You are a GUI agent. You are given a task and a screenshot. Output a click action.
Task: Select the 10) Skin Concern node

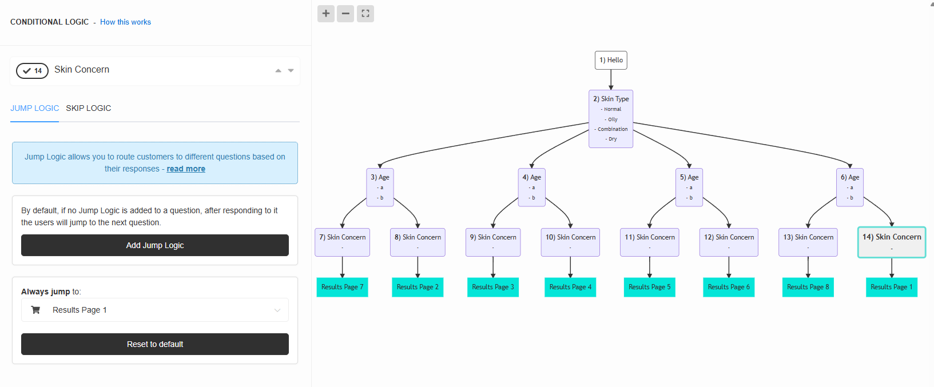click(x=570, y=242)
